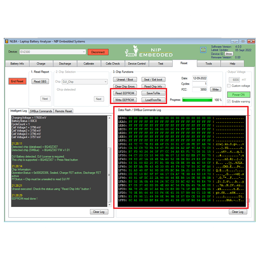Click the LoadFromFile button
The height and width of the screenshot is (259, 259).
pos(153,100)
